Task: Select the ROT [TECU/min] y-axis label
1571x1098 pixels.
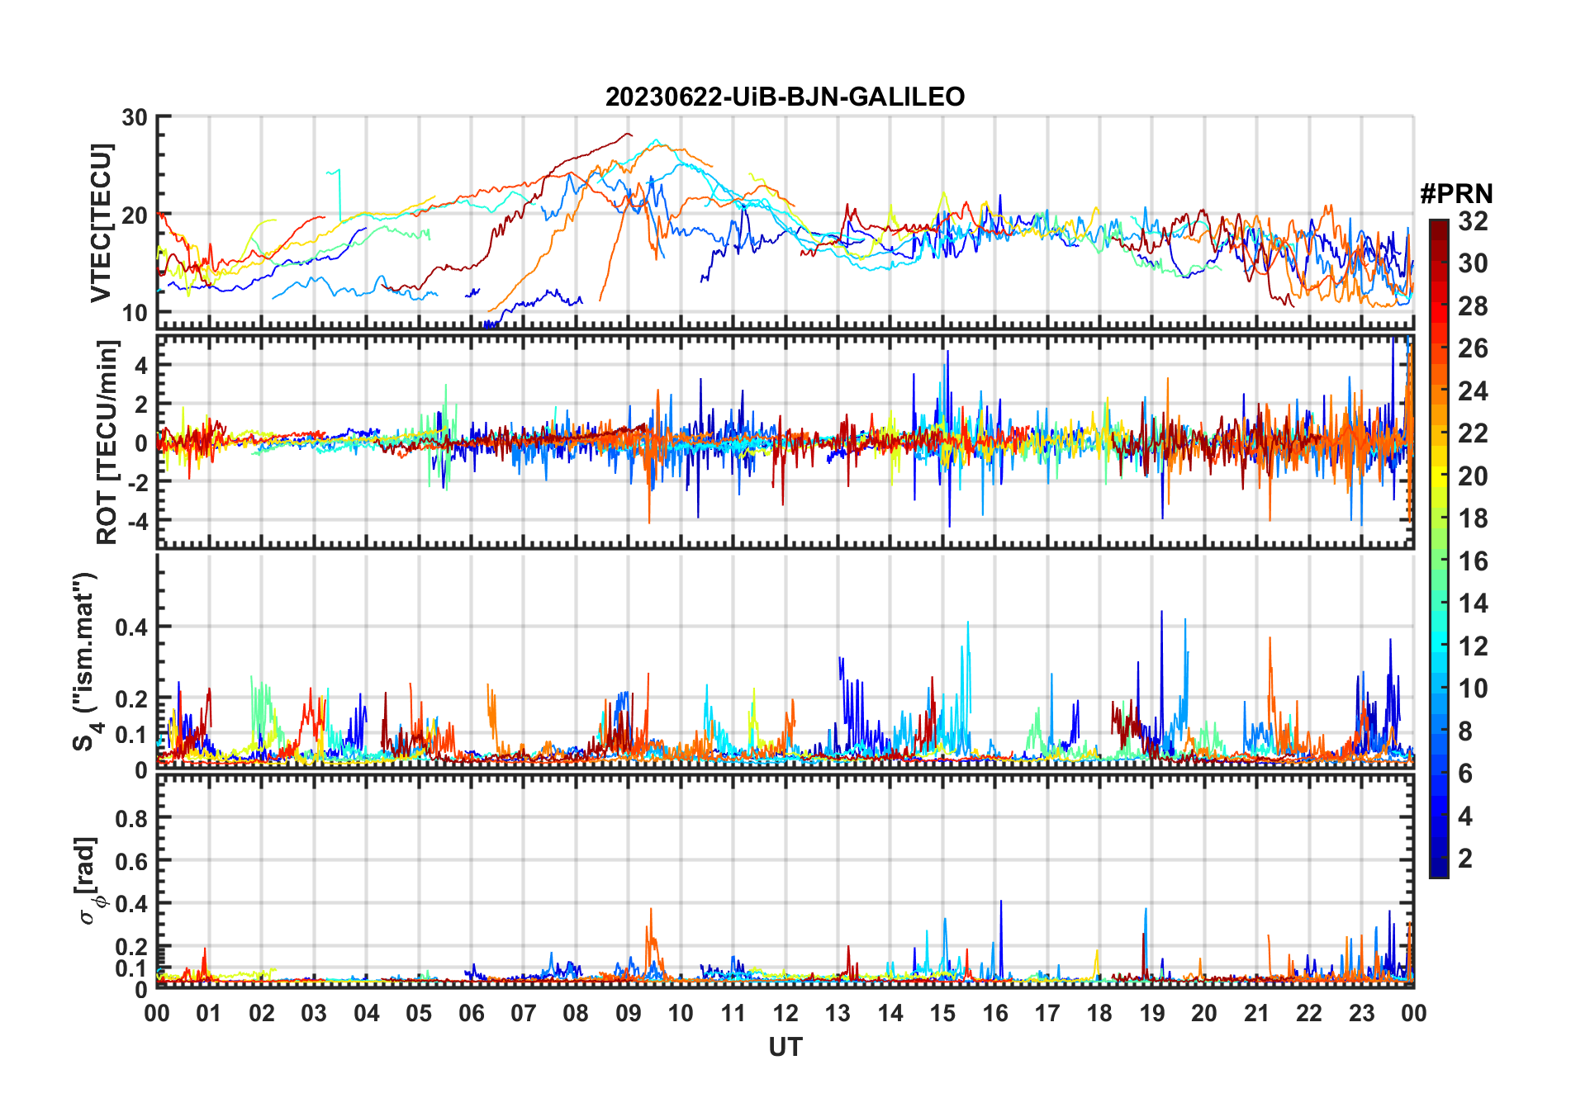Action: pos(107,442)
